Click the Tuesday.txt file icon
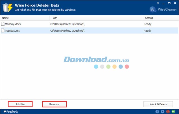This screenshot has height=114, width=179. (3, 30)
